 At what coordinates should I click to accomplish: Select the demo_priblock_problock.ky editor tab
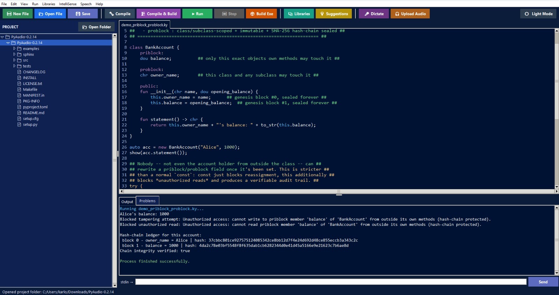point(144,25)
